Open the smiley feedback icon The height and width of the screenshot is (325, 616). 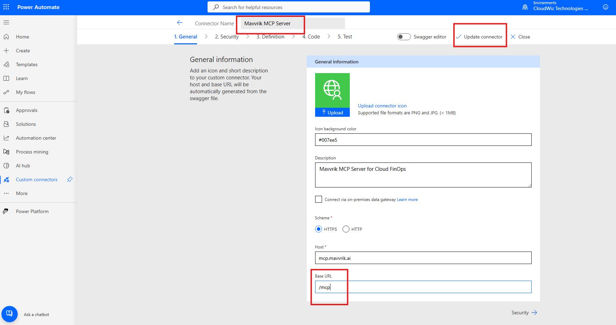[x=606, y=7]
